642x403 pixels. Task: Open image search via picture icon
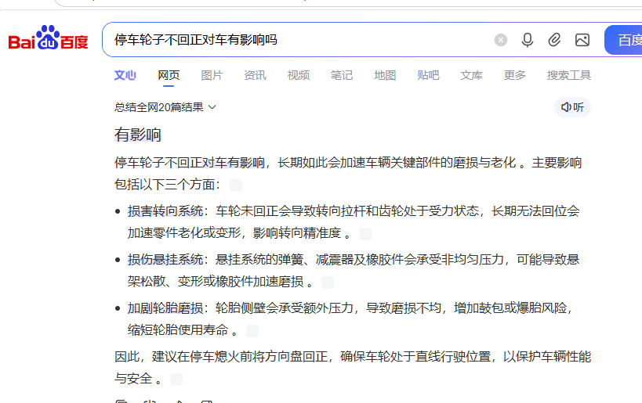[582, 40]
